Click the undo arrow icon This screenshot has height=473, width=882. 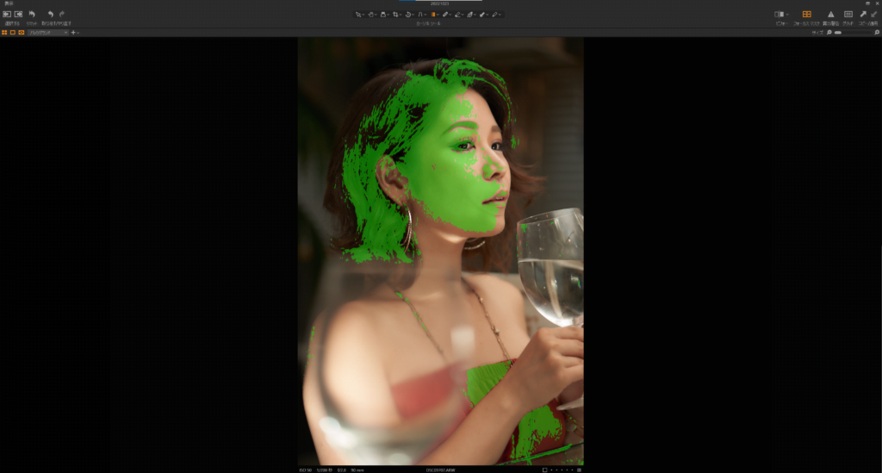(50, 14)
